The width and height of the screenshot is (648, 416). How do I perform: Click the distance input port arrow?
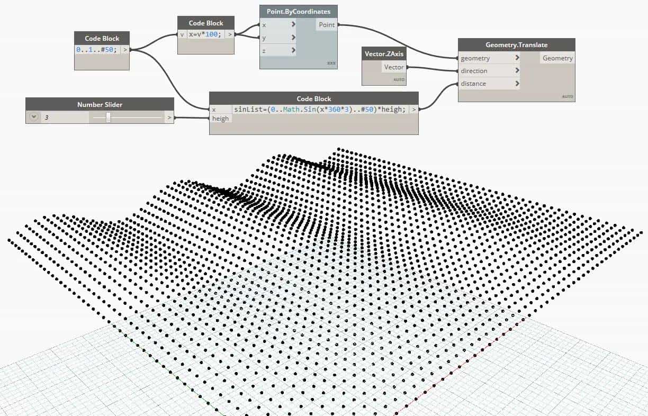516,83
